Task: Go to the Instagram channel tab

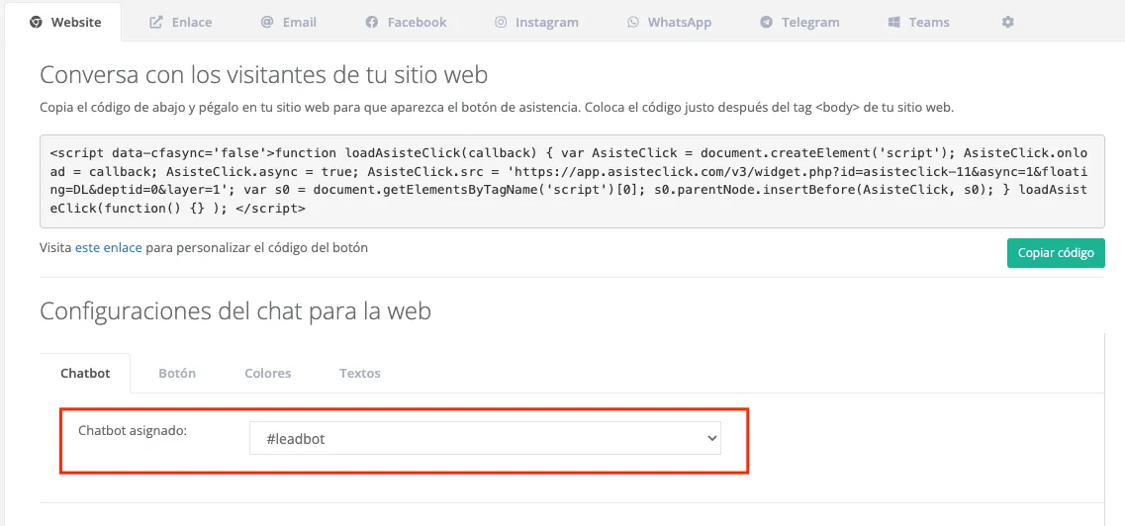Action: click(x=536, y=22)
